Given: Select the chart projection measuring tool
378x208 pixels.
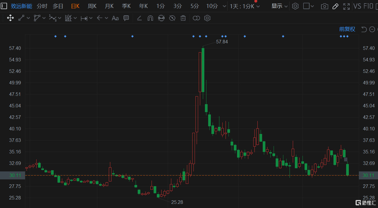Looking at the screenshot, I should pos(68,18).
